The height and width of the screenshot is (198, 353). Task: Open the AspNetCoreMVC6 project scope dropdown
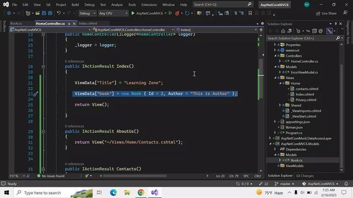pos(50,30)
